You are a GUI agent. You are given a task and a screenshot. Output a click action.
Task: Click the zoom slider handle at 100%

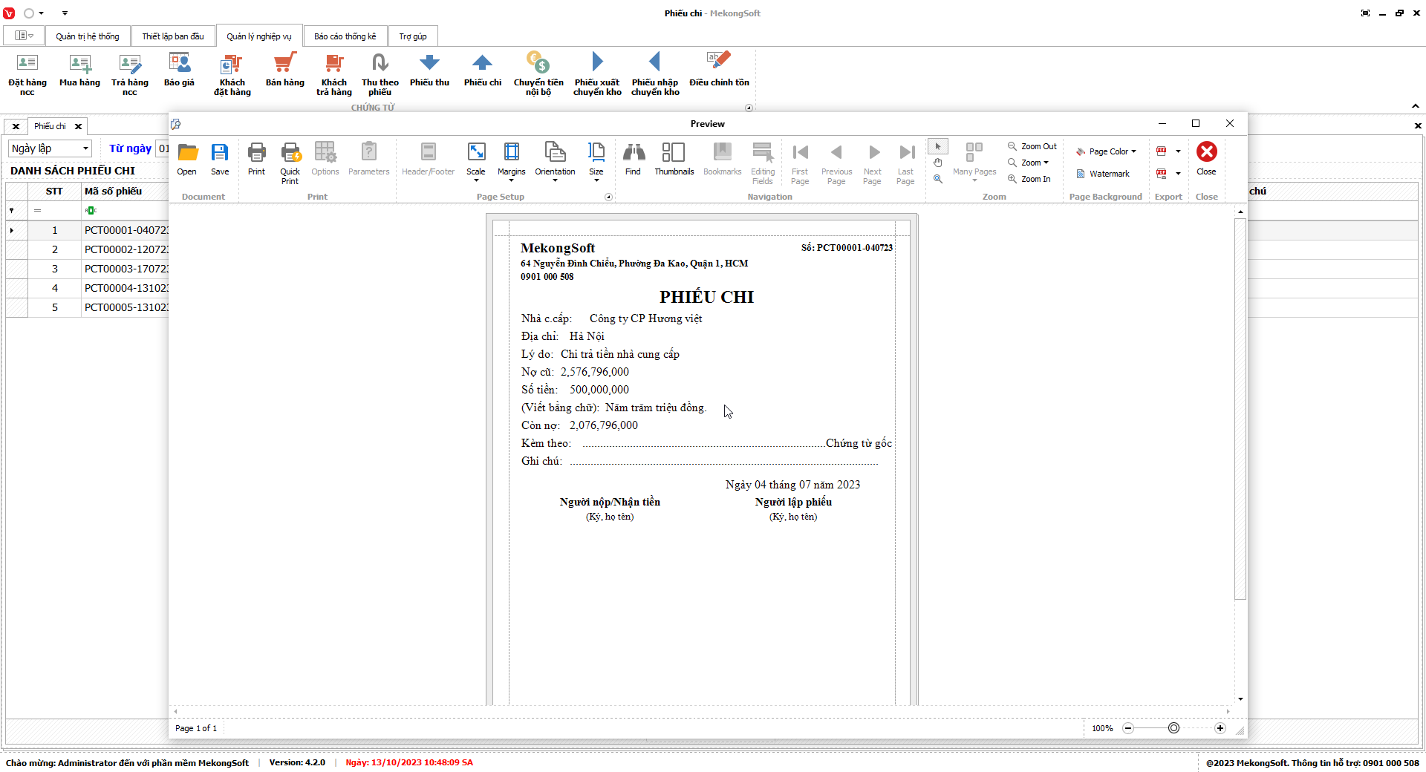(1173, 728)
